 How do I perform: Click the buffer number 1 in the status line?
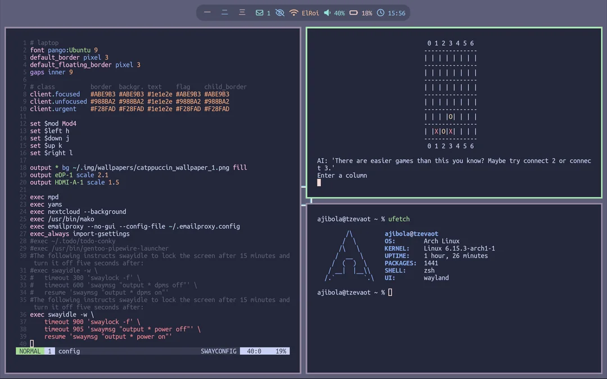click(49, 351)
